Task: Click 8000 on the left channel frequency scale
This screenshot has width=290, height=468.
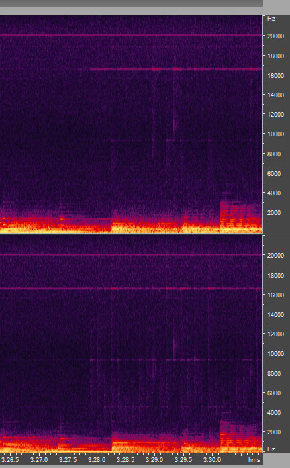Action: 274,154
